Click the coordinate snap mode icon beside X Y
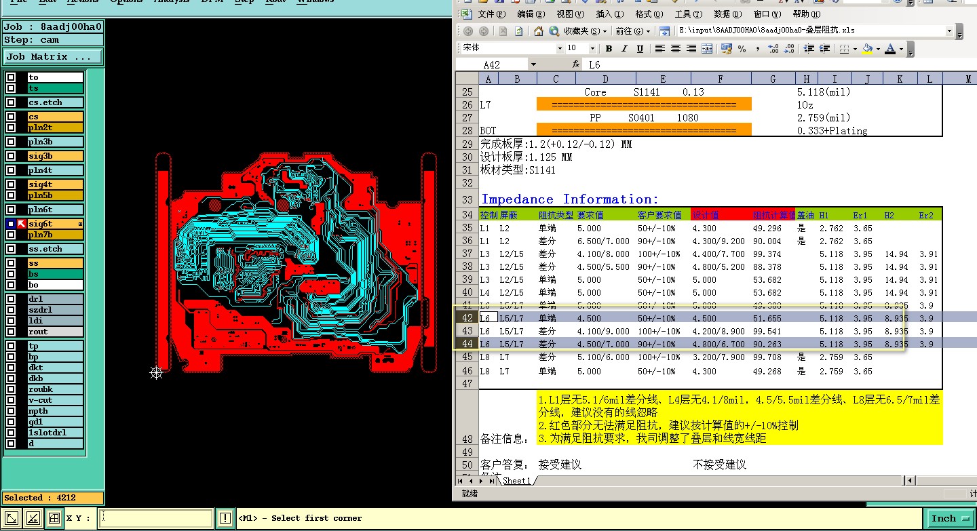Screen dimensions: 977x531 (13, 519)
